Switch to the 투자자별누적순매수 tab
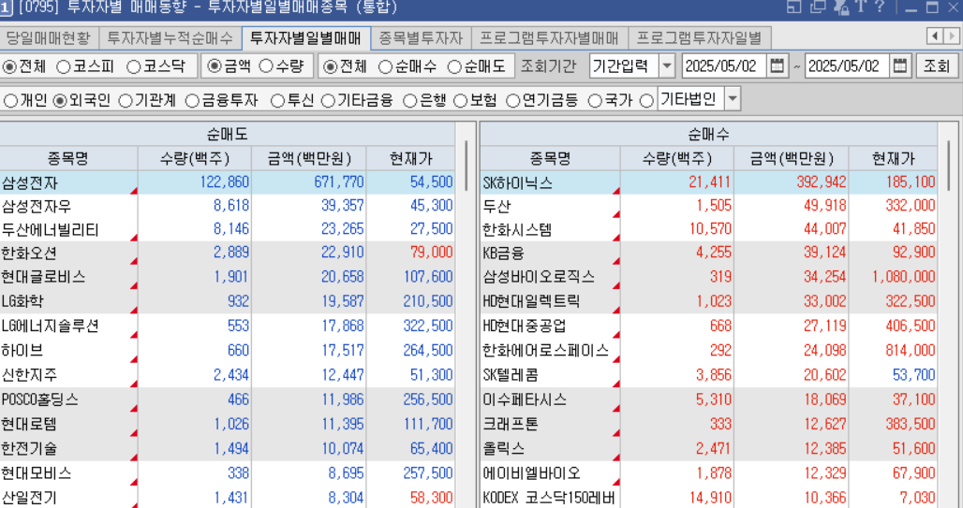Screen dimensions: 963x508 (x=170, y=38)
